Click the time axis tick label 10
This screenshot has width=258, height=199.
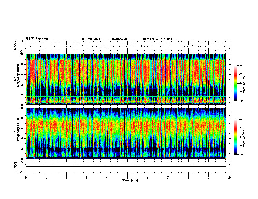point(229,178)
